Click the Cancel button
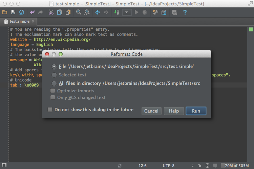The height and width of the screenshot is (169, 254). click(x=151, y=111)
